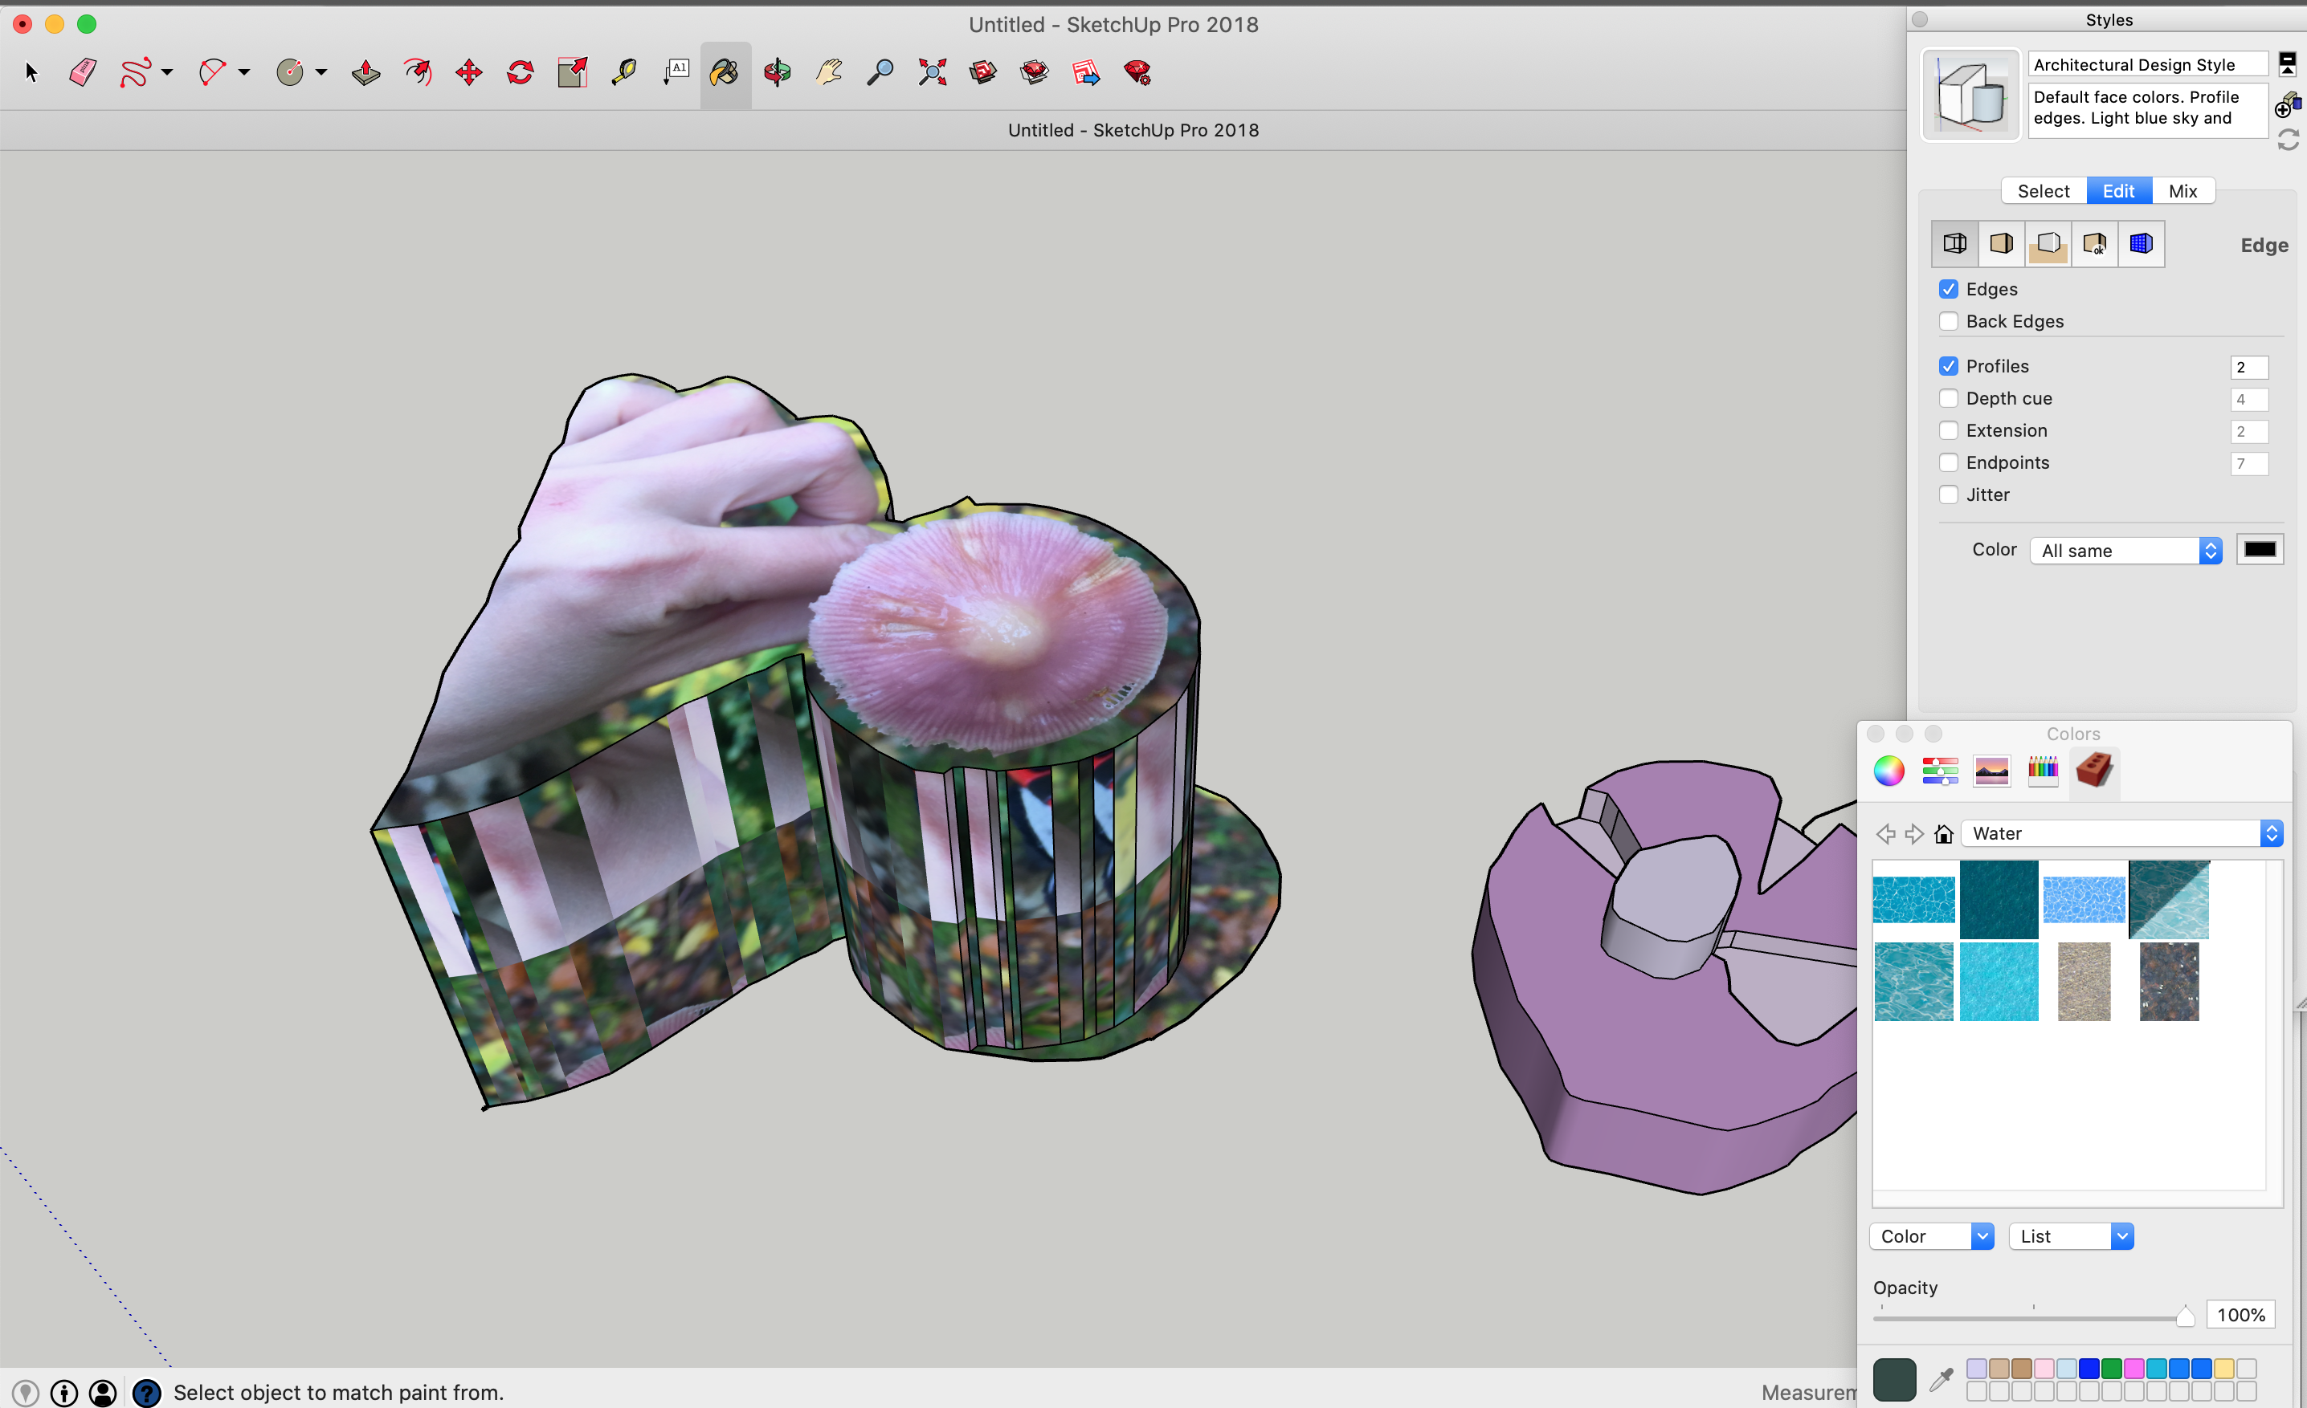Click the black edge color swatch
This screenshot has width=2307, height=1408.
click(2260, 550)
